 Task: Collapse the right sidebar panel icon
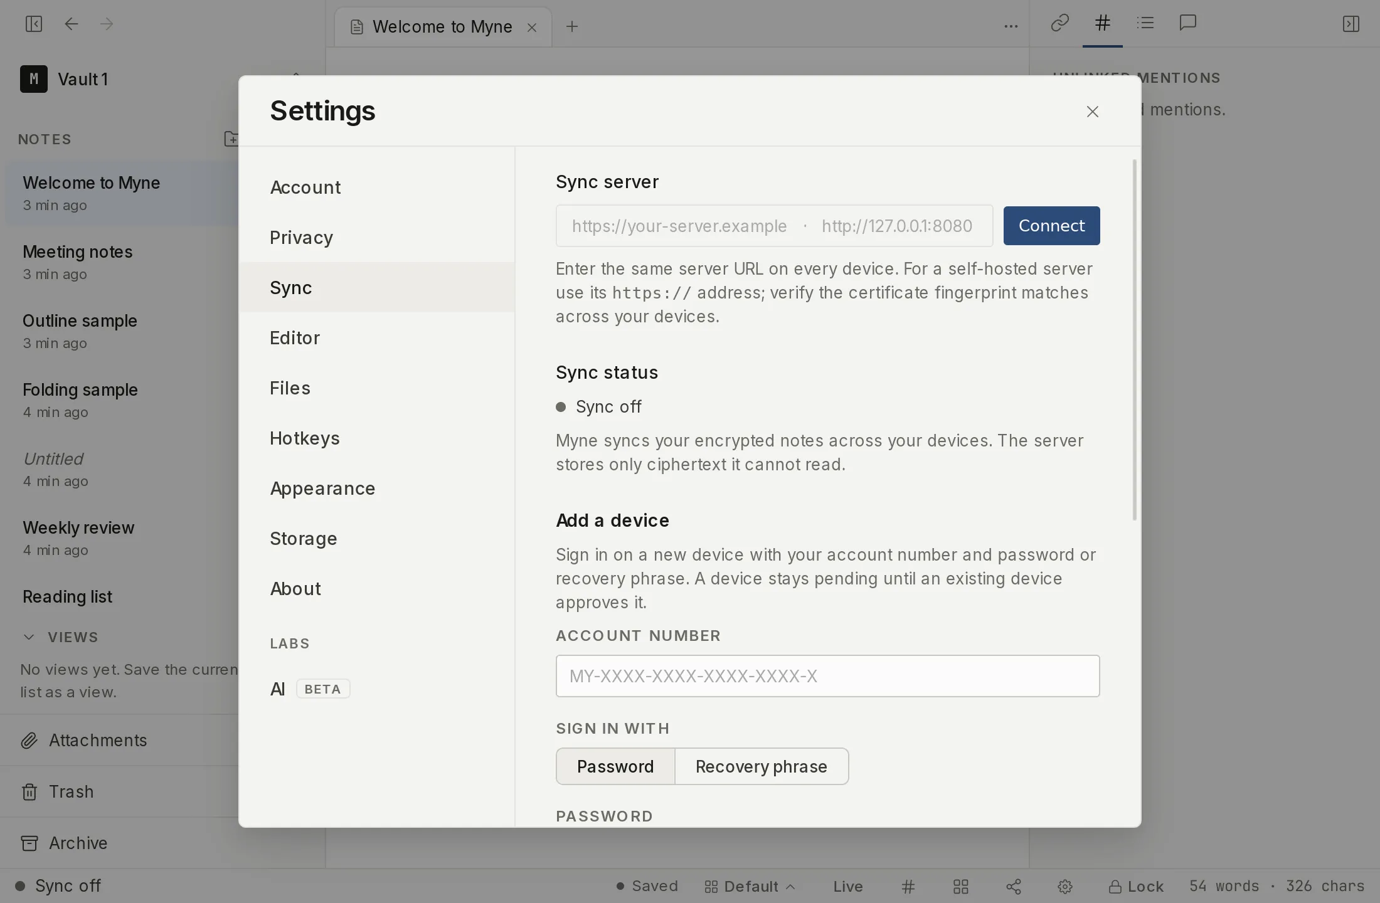click(x=1351, y=24)
